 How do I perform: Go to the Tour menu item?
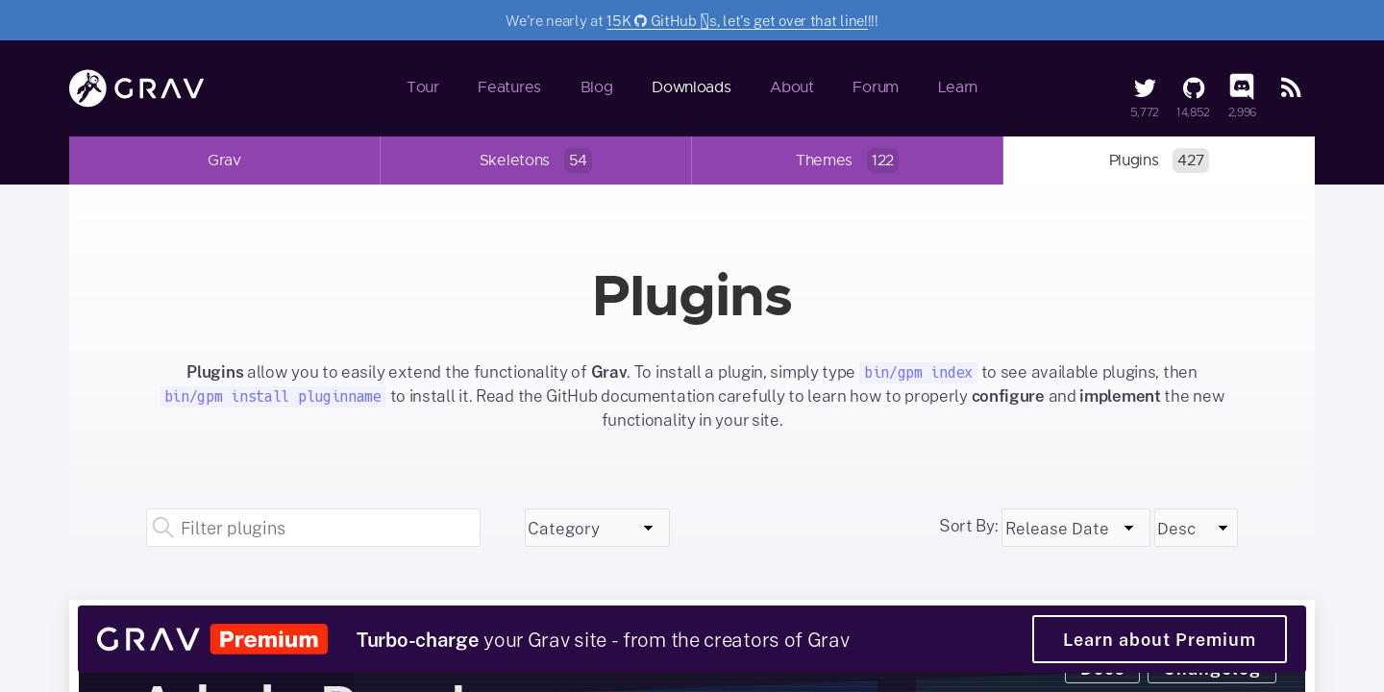(x=422, y=87)
